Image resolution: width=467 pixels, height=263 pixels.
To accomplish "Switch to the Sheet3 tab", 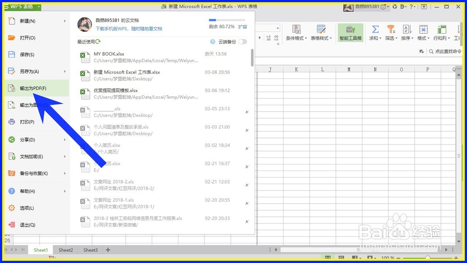I will coord(90,250).
